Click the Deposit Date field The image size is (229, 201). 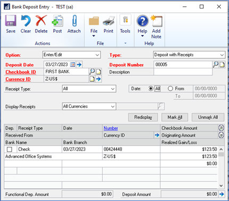57,65
